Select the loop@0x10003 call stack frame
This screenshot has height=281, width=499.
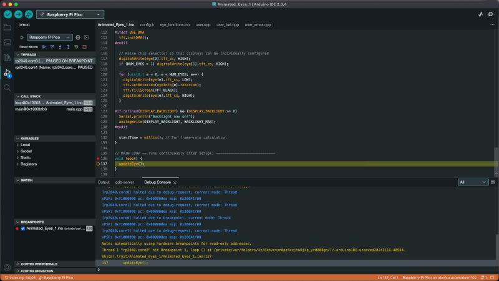tap(55, 102)
